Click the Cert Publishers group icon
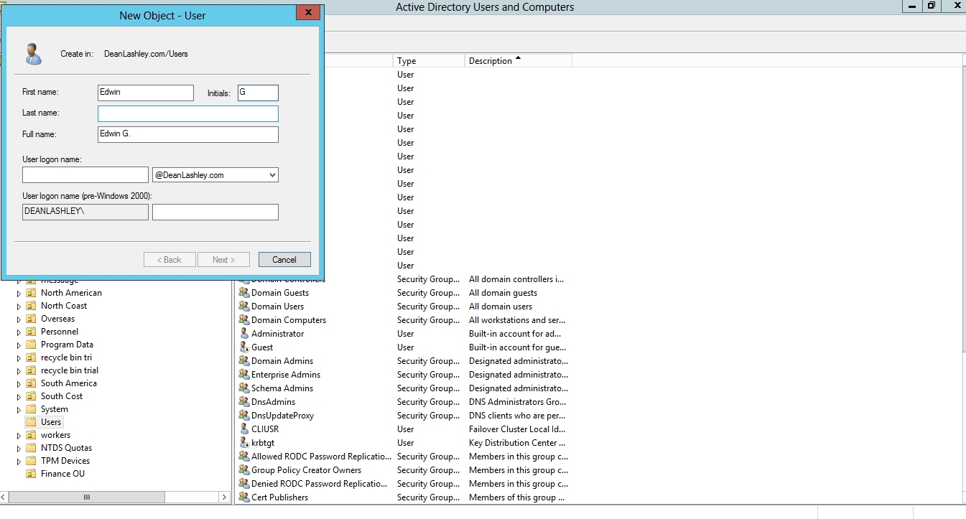Screen dimensions: 966x519 (244, 497)
